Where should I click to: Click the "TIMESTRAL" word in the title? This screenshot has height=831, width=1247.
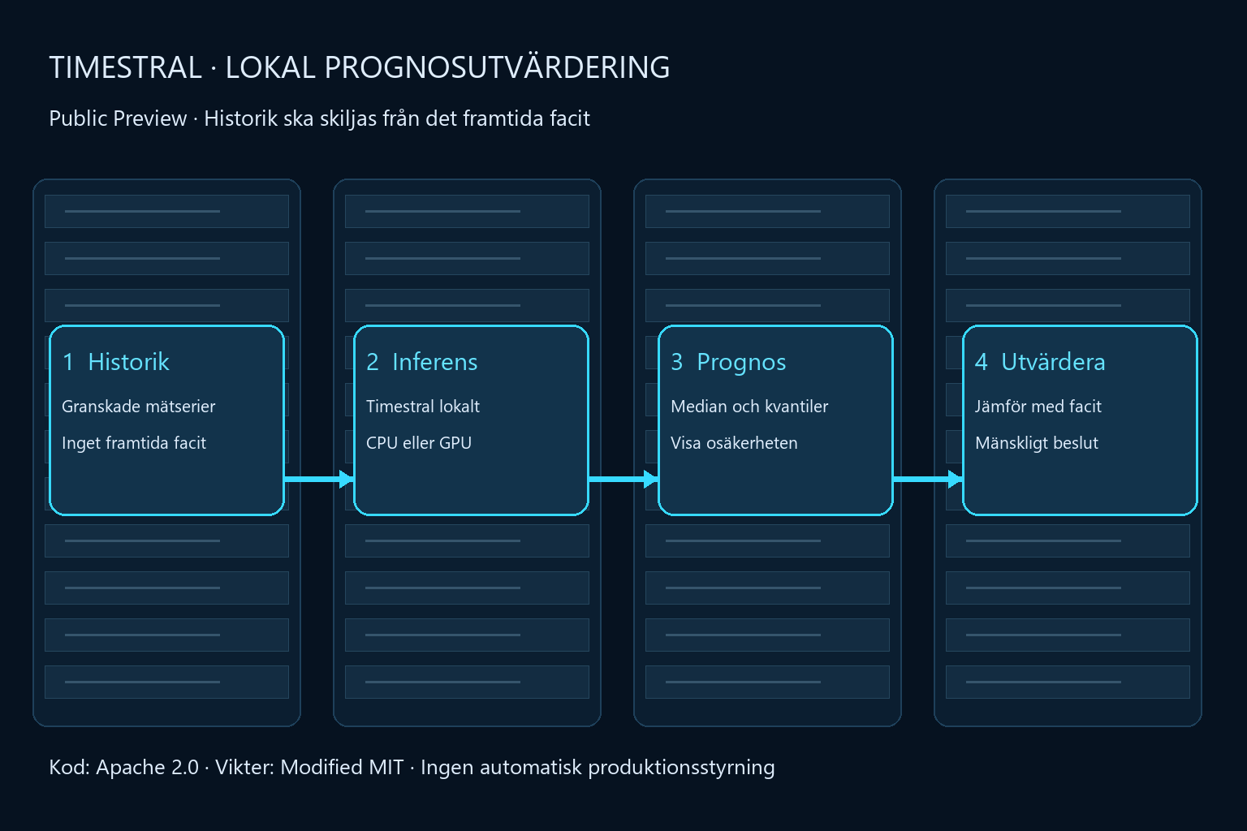coord(126,67)
